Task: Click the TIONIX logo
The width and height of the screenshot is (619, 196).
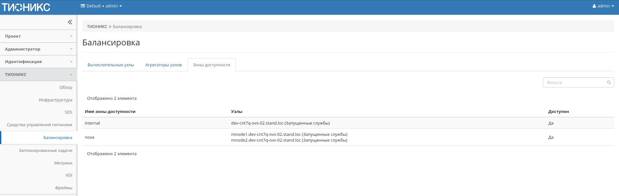Action: [26, 7]
